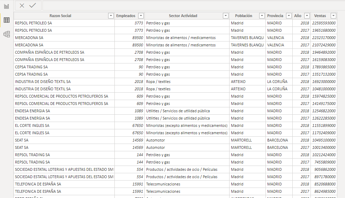Viewport: 345px width, 198px height.
Task: Commit formula with the checkmark icon
Action: point(32,6)
